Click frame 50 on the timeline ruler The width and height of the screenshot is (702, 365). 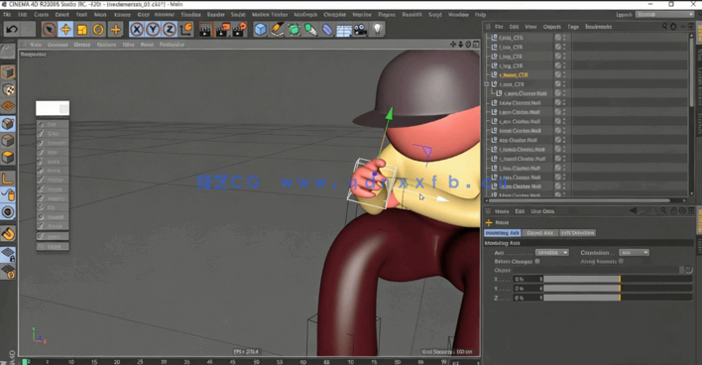click(256, 361)
